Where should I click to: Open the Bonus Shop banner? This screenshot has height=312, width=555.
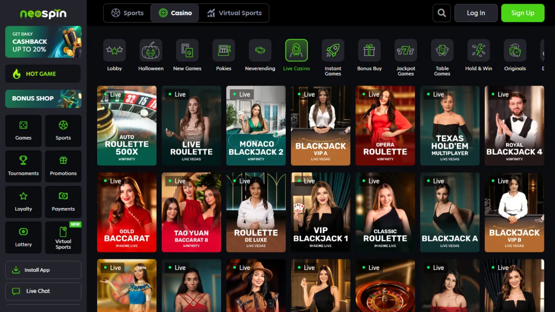tap(43, 98)
